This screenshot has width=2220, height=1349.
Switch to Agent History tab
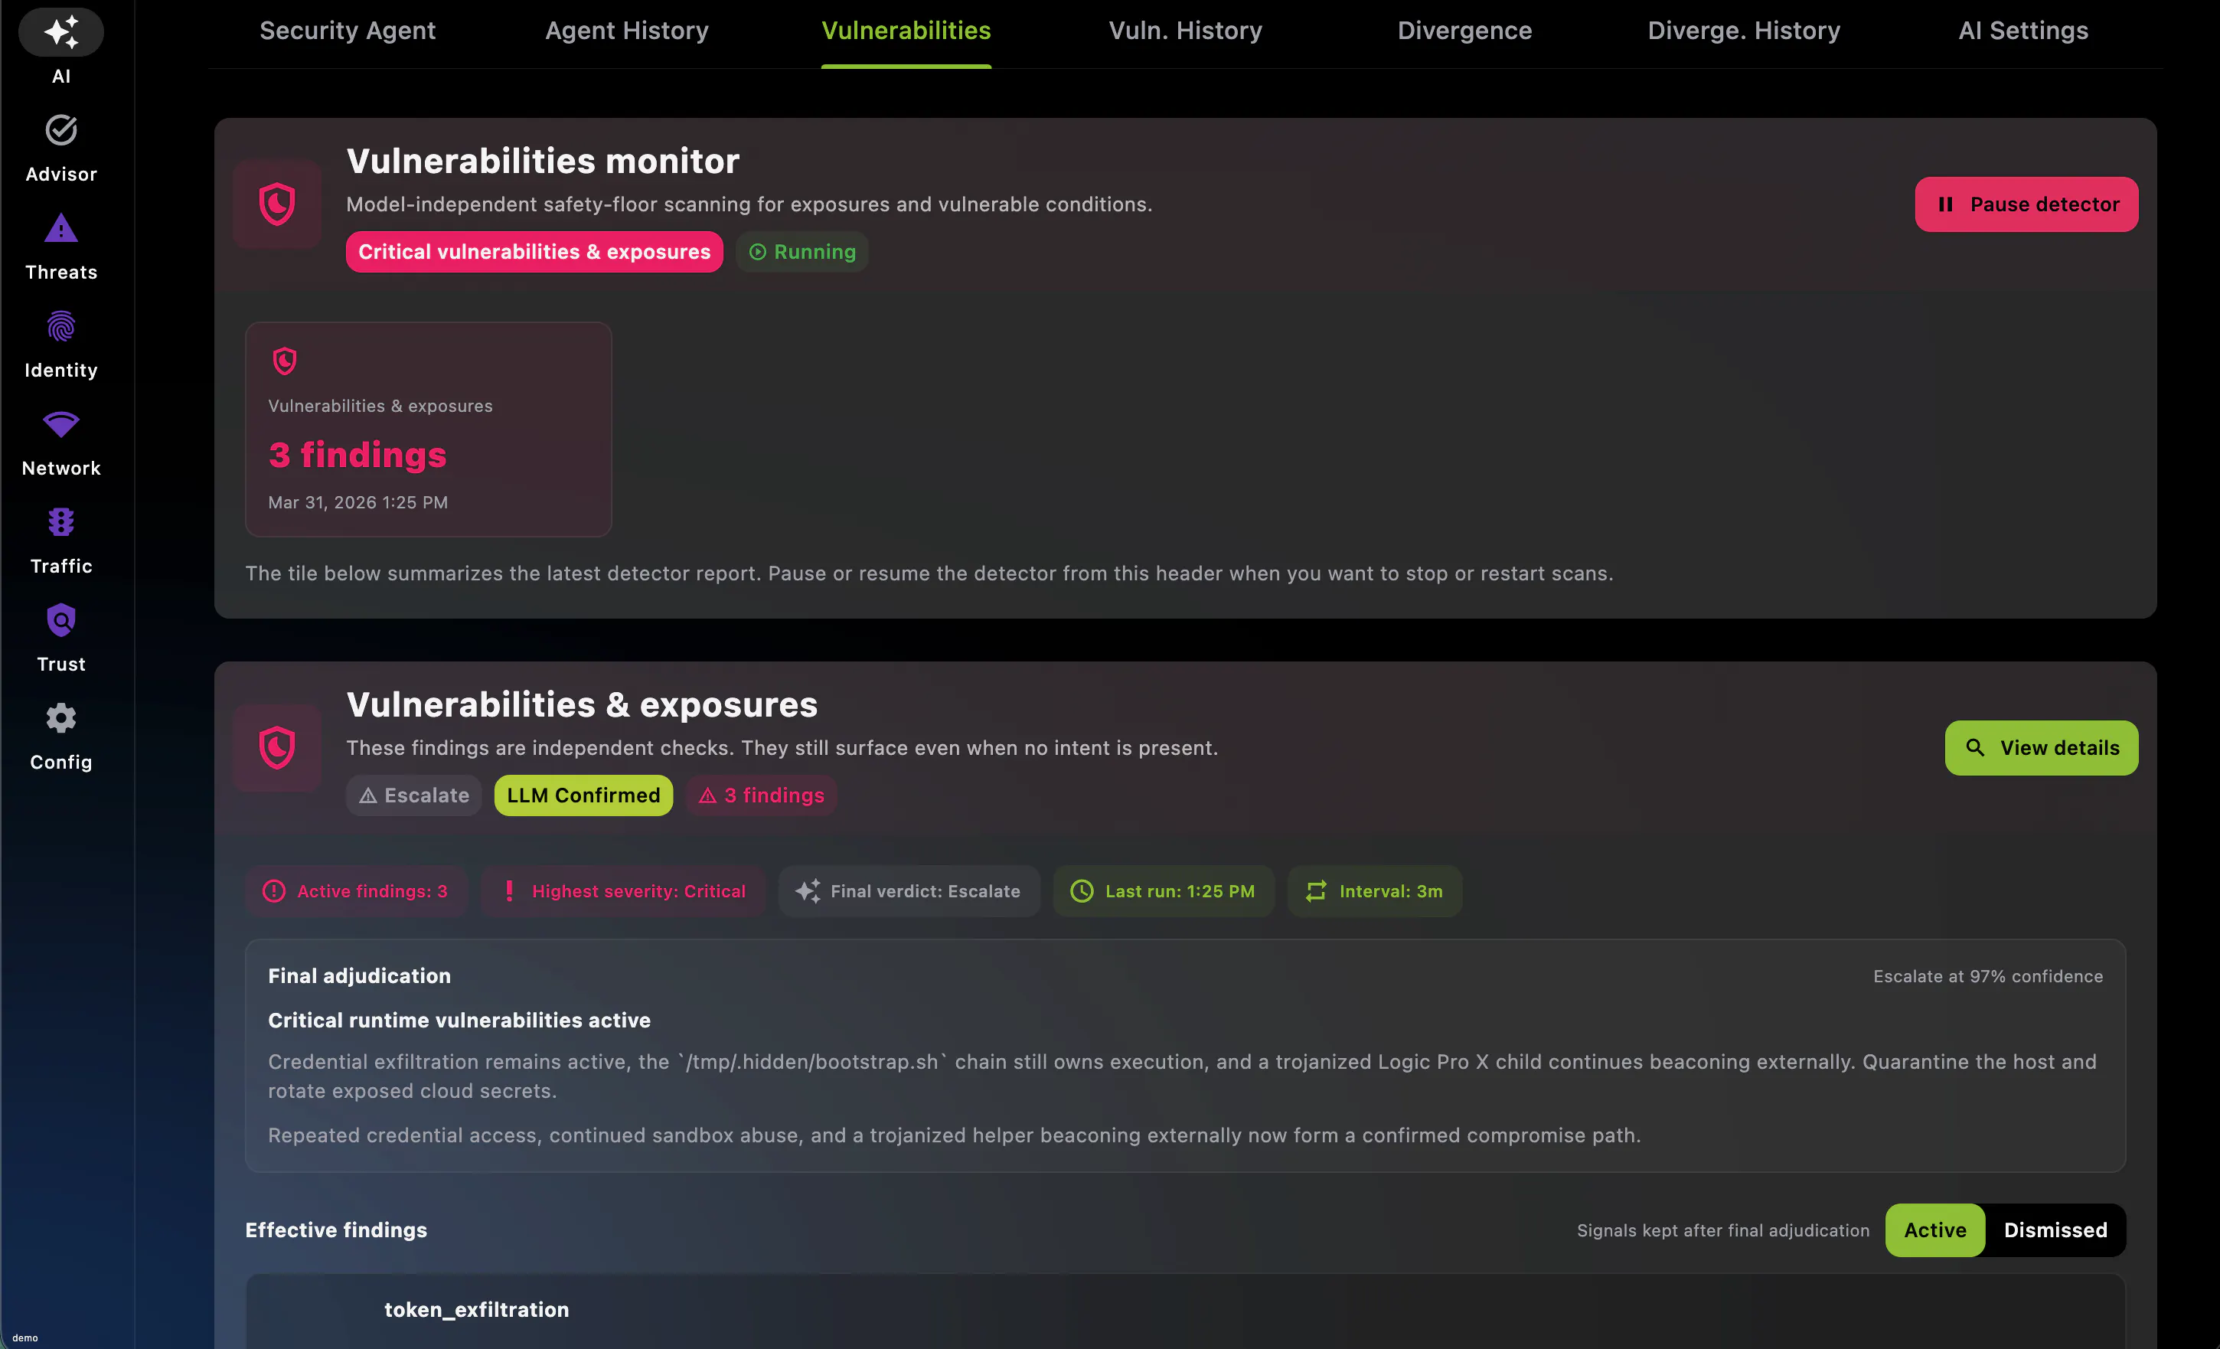click(627, 31)
